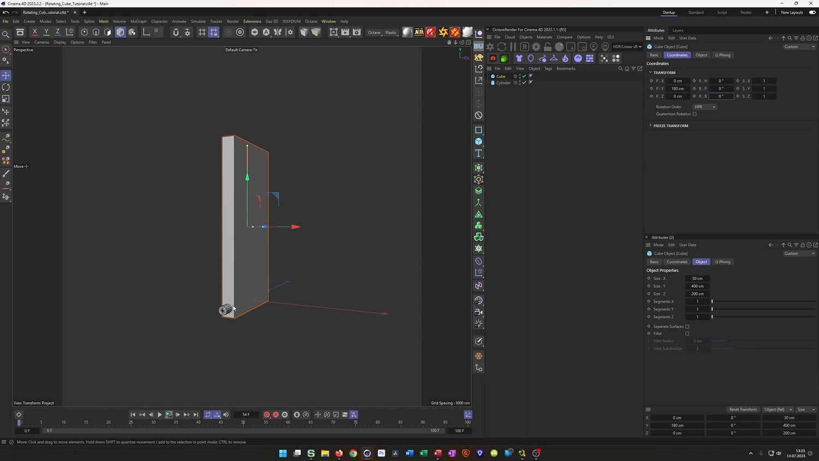Toggle Enable Snap magnet icon
This screenshot has height=461, width=819.
(176, 32)
